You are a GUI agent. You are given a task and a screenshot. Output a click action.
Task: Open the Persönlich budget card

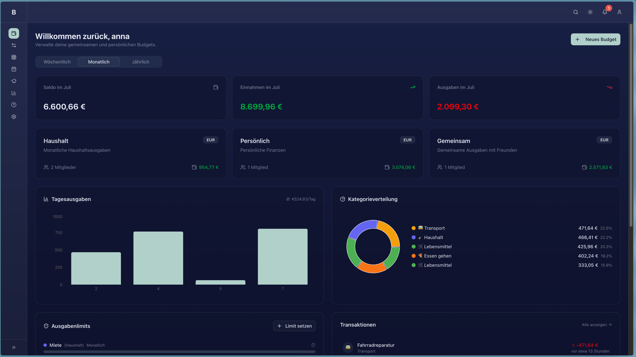pyautogui.click(x=328, y=153)
